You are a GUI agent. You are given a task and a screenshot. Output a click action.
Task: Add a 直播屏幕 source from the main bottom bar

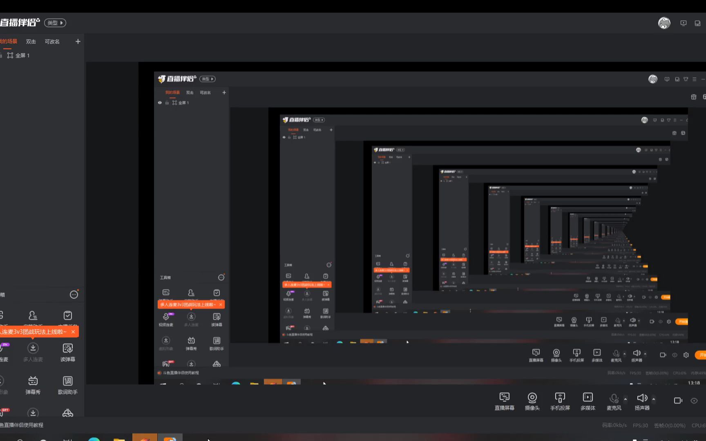tap(505, 401)
